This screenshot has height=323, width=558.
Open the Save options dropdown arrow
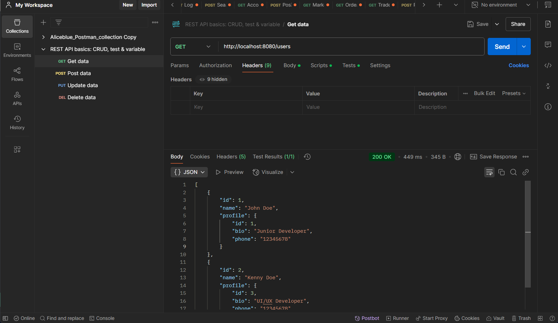coord(497,24)
